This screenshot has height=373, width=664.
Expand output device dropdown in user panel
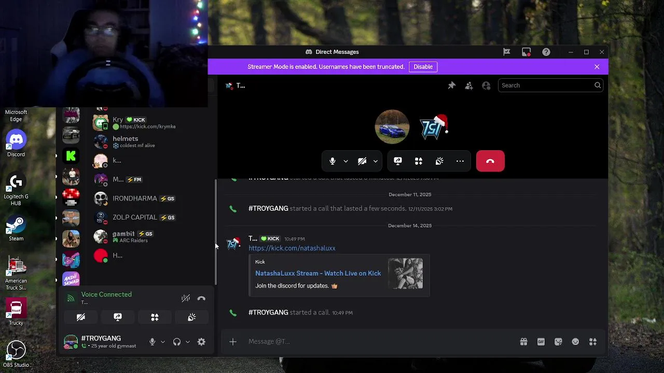point(187,342)
